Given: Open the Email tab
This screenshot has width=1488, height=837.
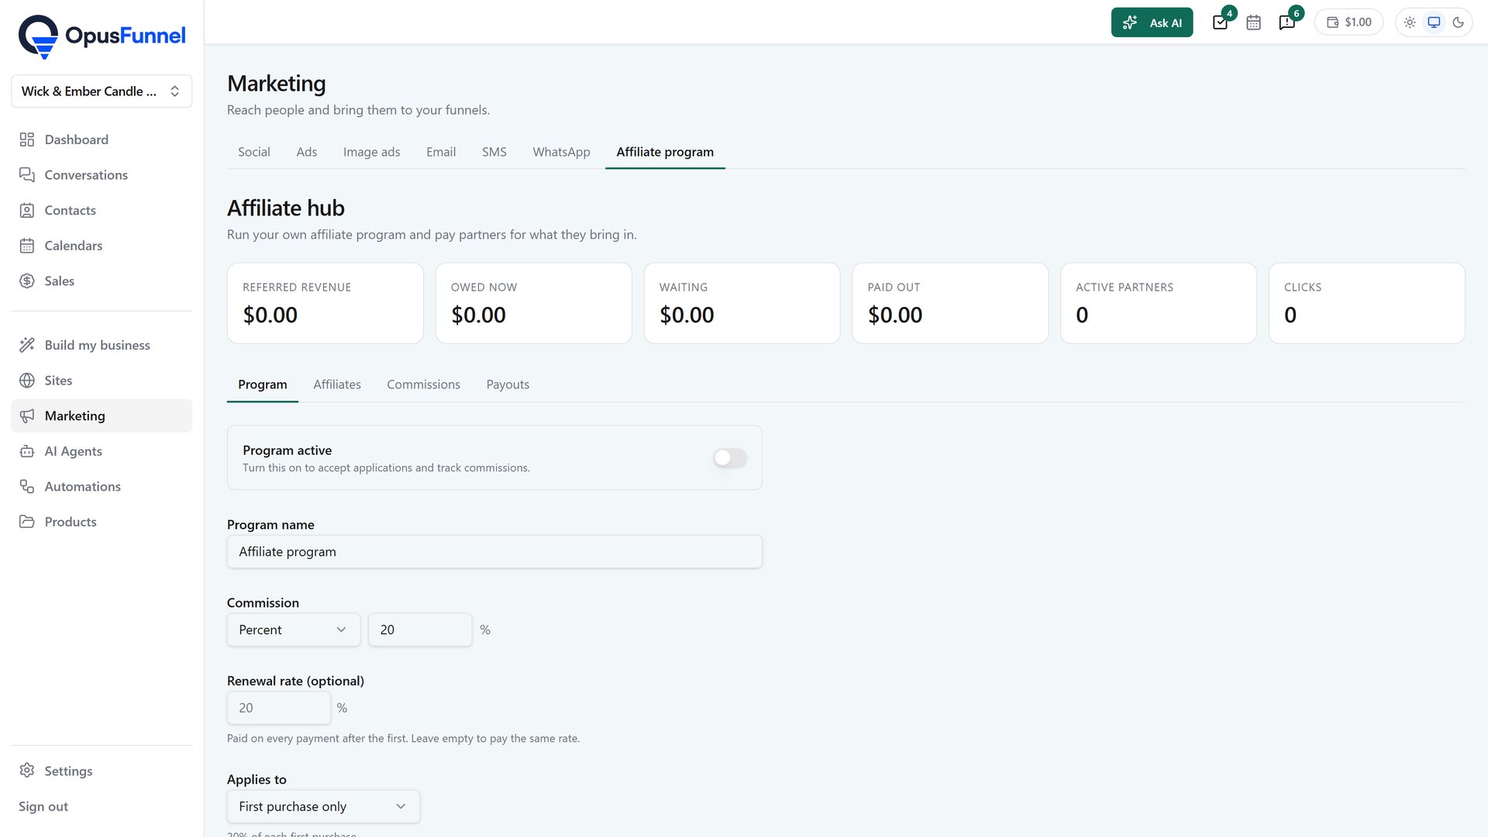Looking at the screenshot, I should [441, 152].
